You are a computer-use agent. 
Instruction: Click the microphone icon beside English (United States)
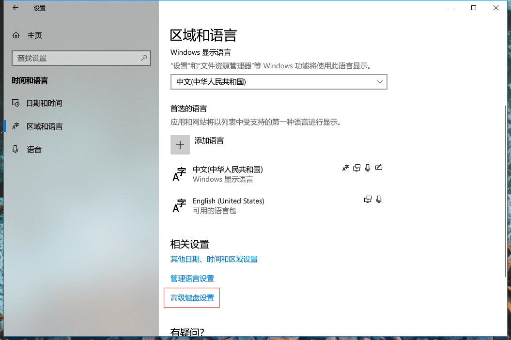pyautogui.click(x=379, y=199)
